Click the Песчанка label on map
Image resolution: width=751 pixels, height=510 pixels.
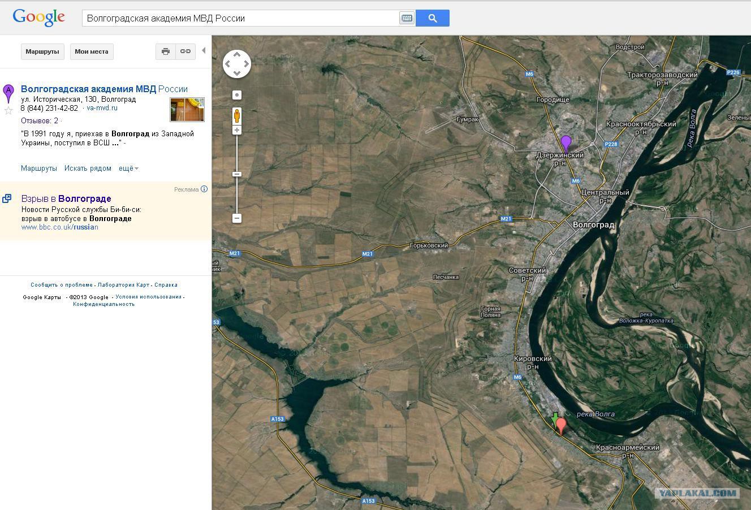[x=446, y=277]
